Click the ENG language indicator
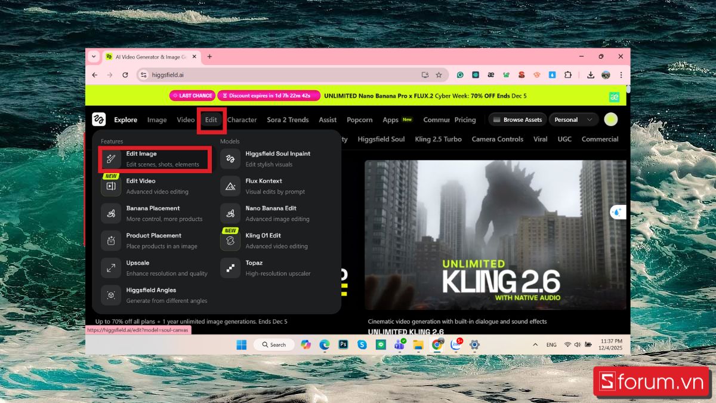Image resolution: width=716 pixels, height=403 pixels. pos(551,344)
